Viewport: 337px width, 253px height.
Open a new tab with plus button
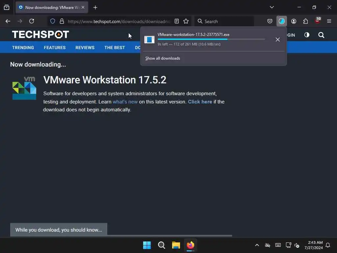click(95, 8)
